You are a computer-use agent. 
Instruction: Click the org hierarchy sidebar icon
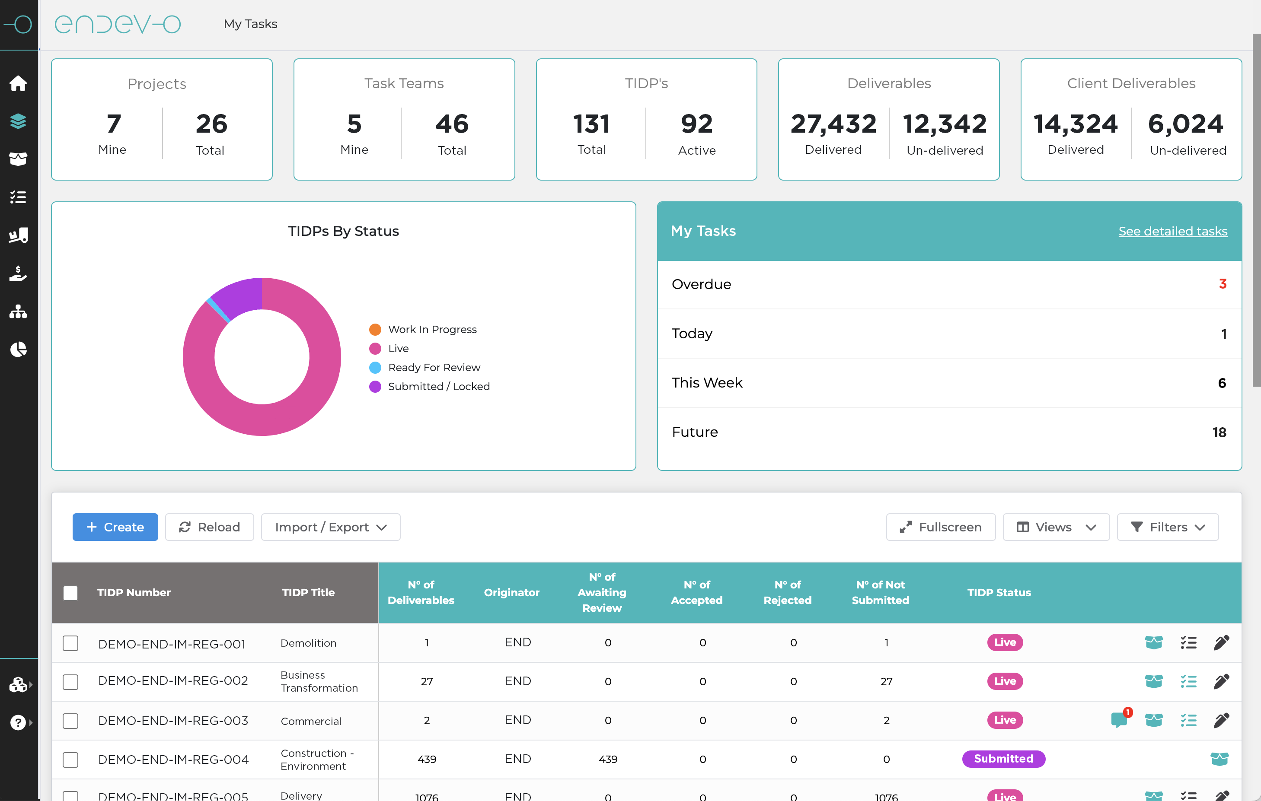(x=18, y=311)
